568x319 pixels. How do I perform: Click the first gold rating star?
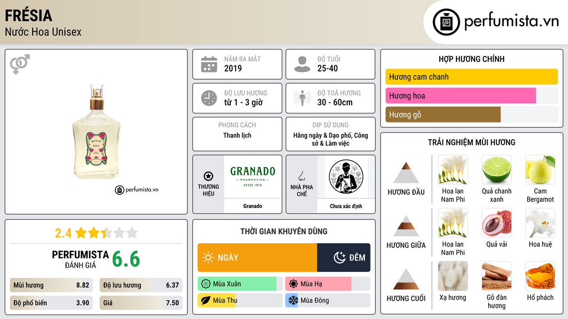point(81,233)
